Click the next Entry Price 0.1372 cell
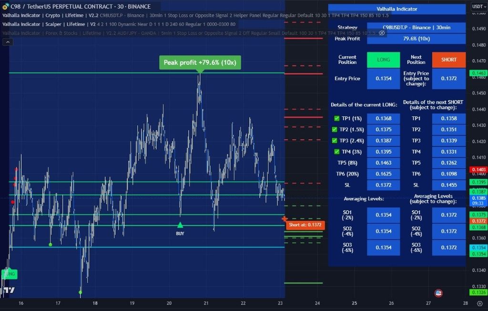 (x=449, y=79)
